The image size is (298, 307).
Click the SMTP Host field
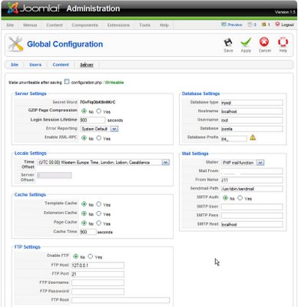(252, 224)
